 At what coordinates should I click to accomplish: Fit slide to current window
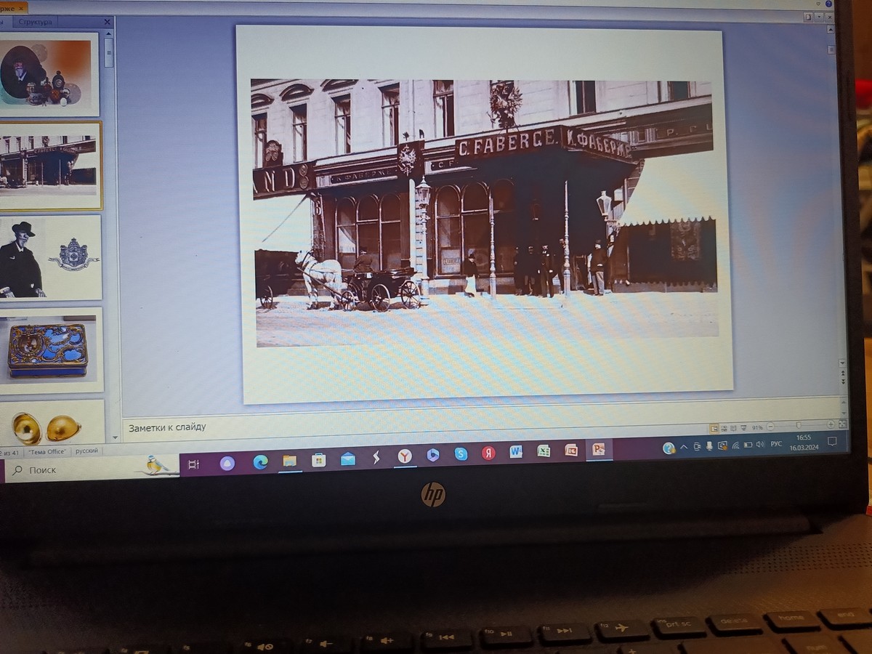click(843, 424)
